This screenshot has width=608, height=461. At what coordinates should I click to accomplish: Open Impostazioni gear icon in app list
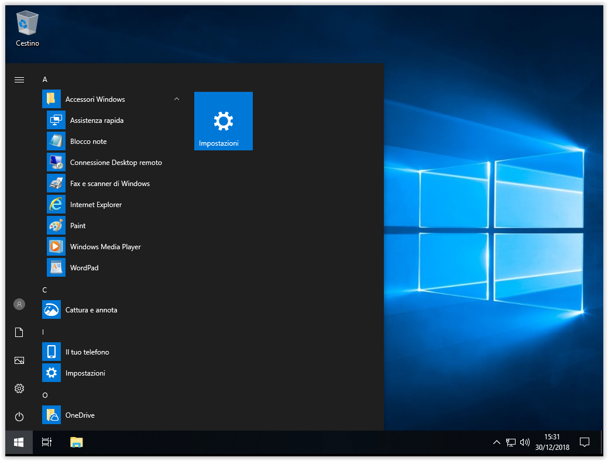click(x=51, y=373)
